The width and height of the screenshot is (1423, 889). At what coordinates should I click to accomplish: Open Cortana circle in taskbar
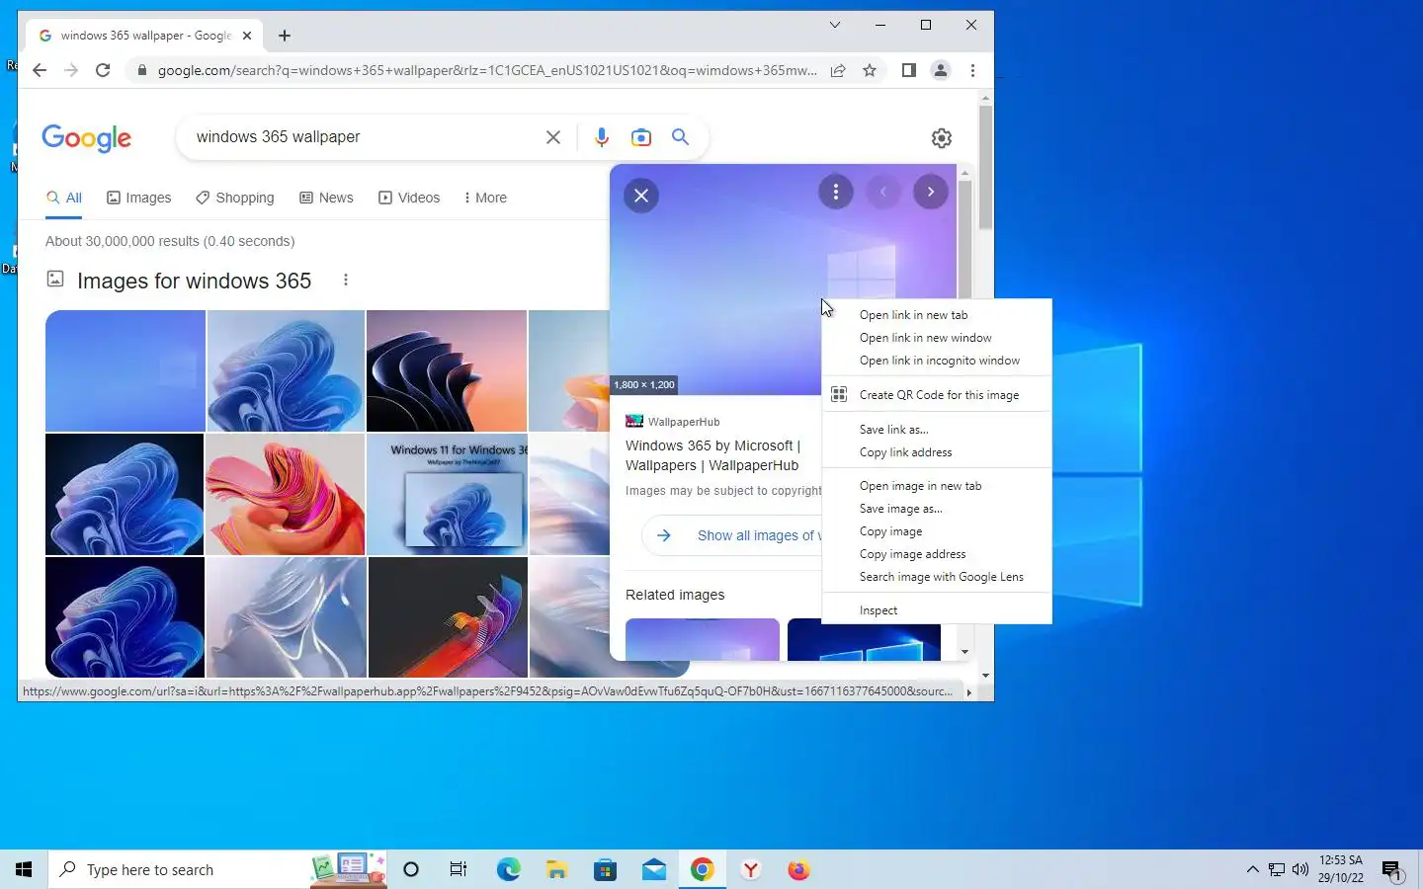[411, 869]
